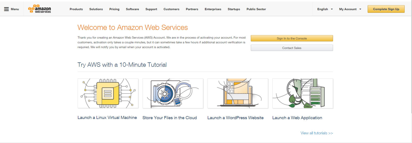The image size is (412, 143).
Task: Expand the English language dropdown
Action: [325, 9]
